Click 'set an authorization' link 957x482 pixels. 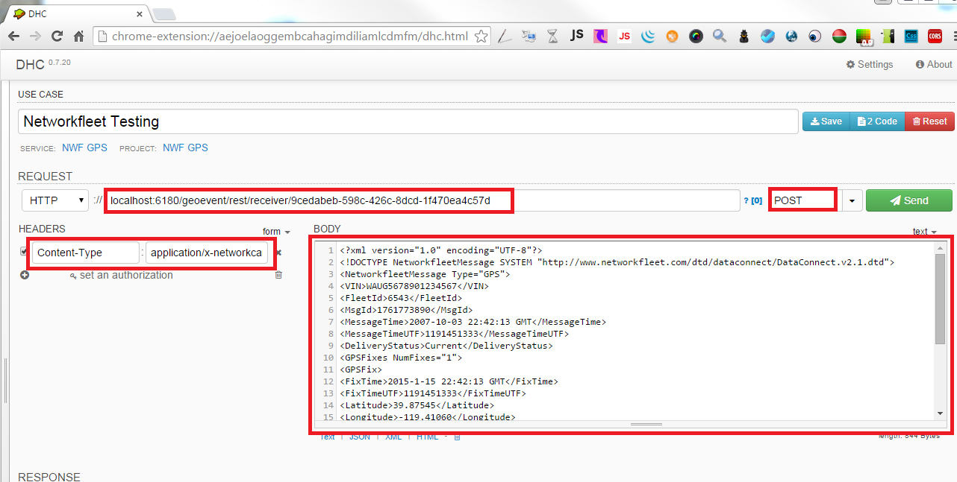point(121,275)
